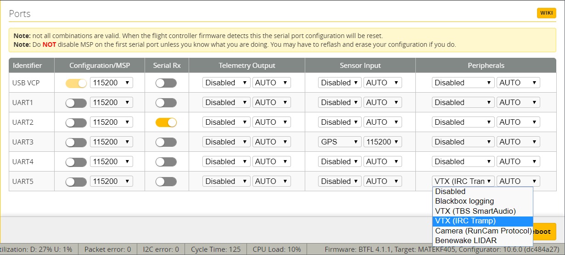Enable Serial Rx on UART1
565x255 pixels.
(166, 103)
